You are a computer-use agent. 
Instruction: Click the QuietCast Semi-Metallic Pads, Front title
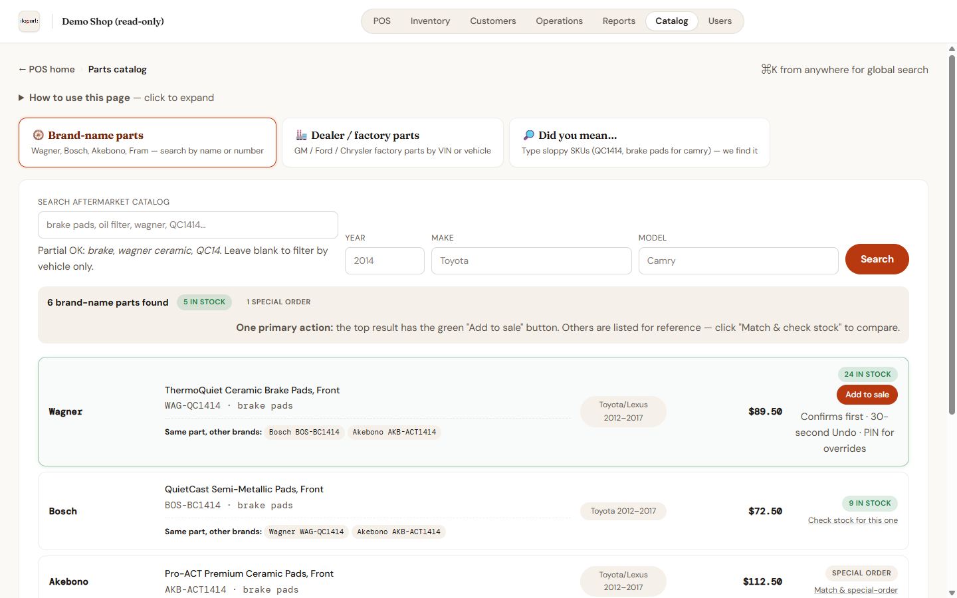(244, 489)
